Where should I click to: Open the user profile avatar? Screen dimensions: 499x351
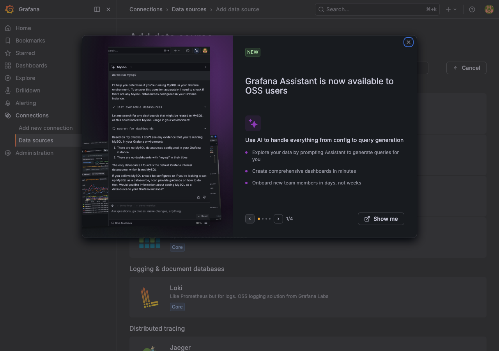click(489, 9)
